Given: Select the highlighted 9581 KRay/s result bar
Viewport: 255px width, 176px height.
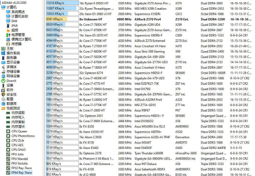Looking at the screenshot, I should [62, 19].
